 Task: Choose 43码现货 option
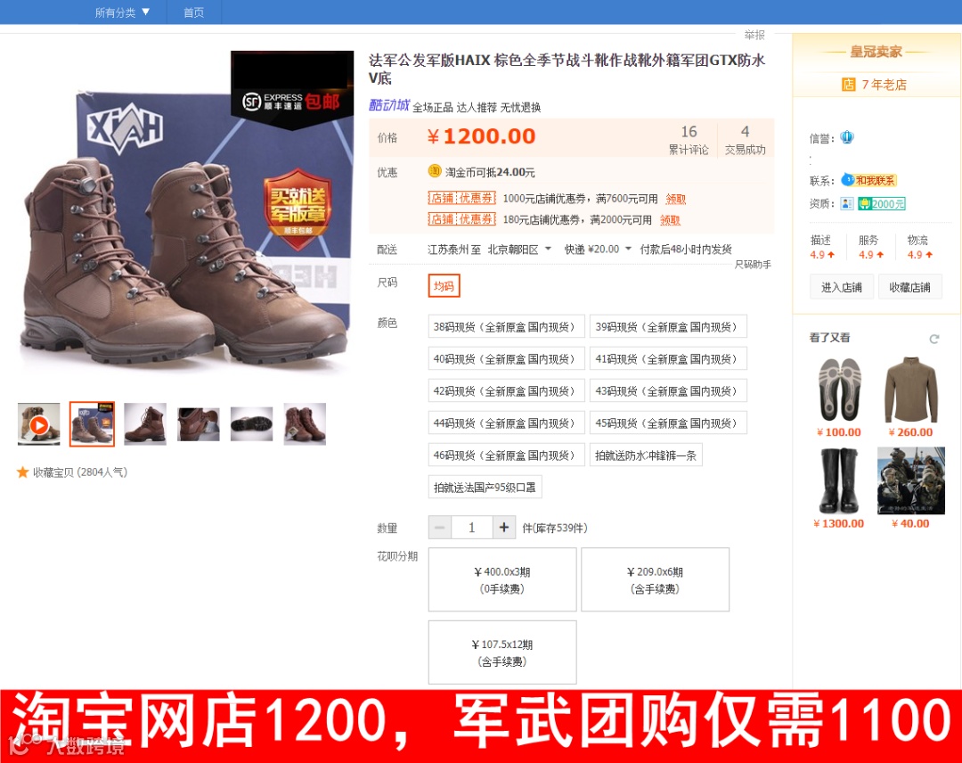tap(668, 391)
